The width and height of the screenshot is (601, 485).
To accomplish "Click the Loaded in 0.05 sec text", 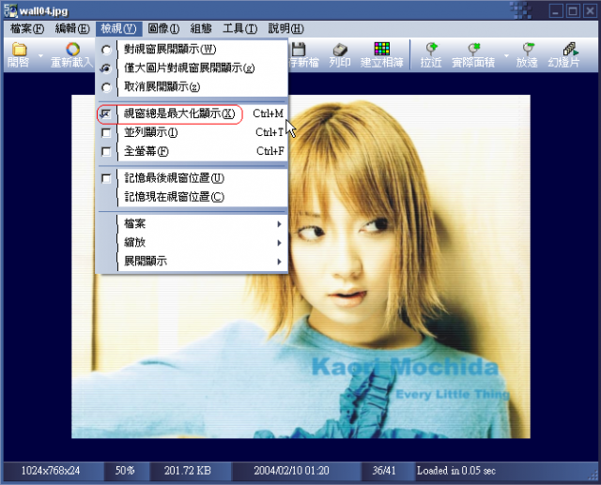I will (x=456, y=470).
